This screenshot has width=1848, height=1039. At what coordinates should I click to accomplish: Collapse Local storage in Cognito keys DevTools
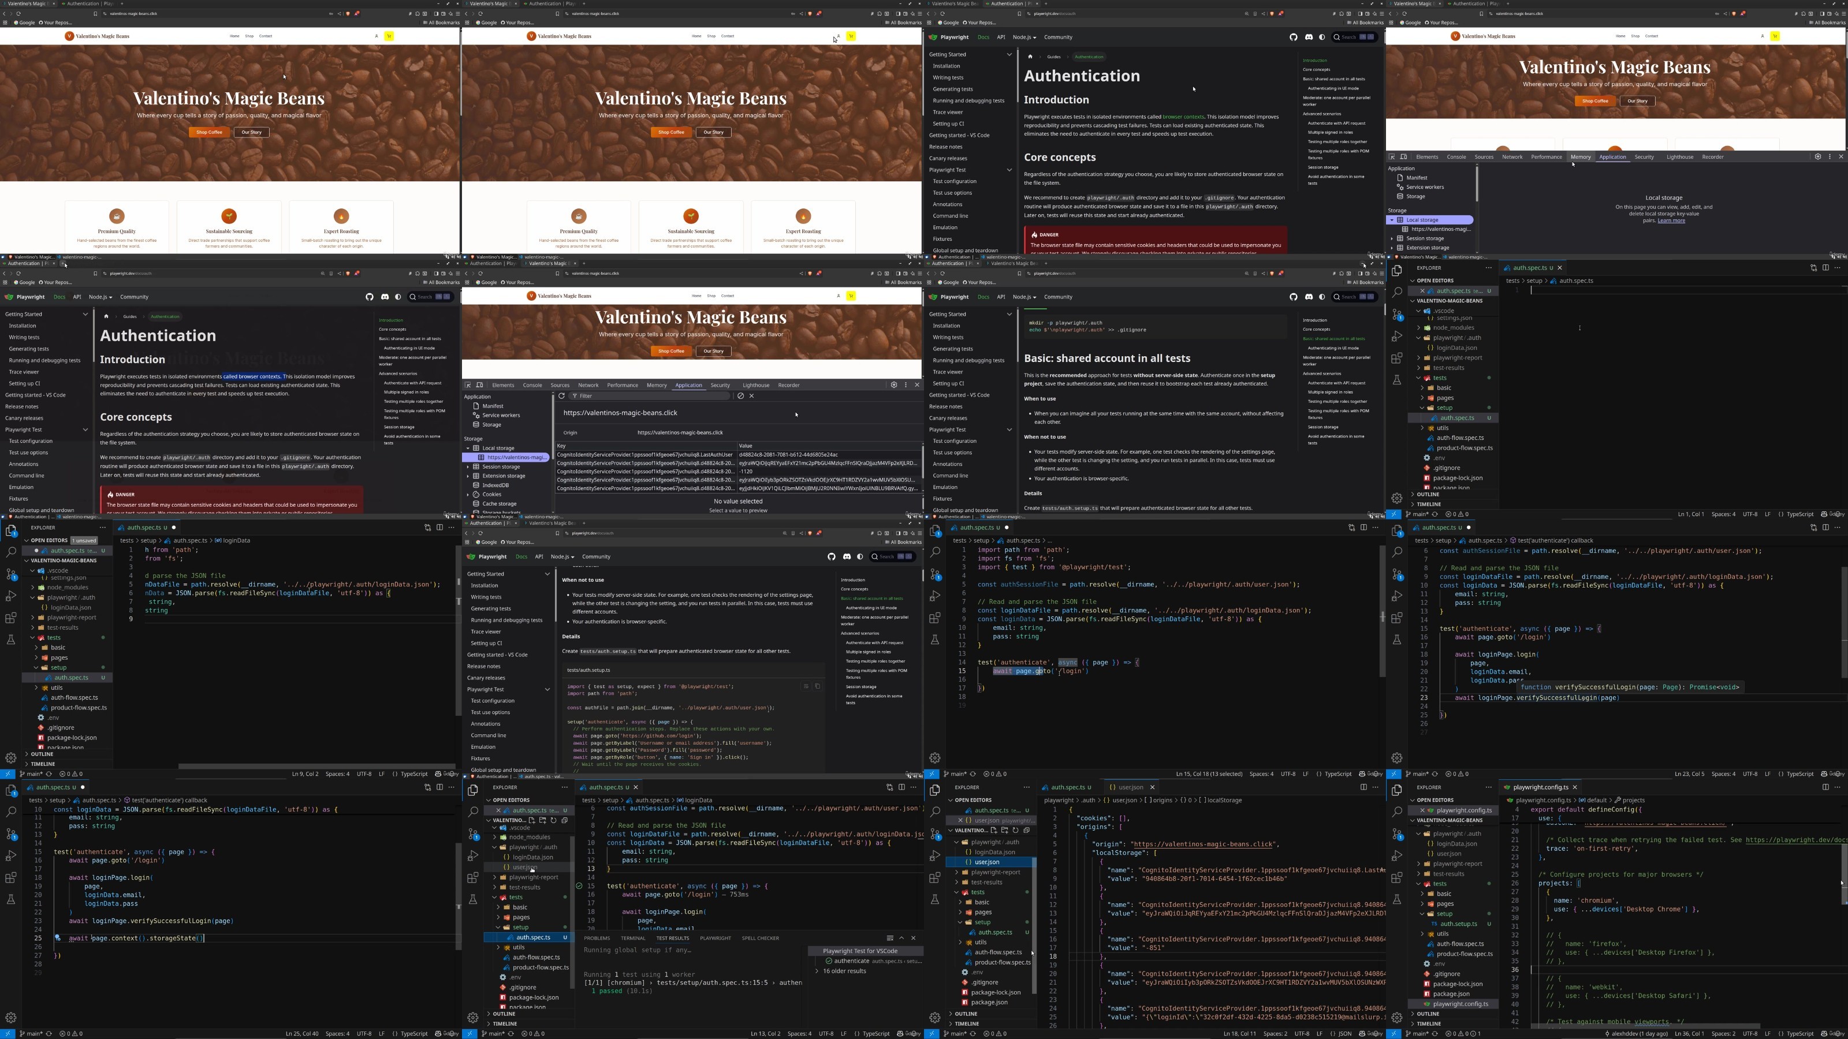[x=468, y=448]
